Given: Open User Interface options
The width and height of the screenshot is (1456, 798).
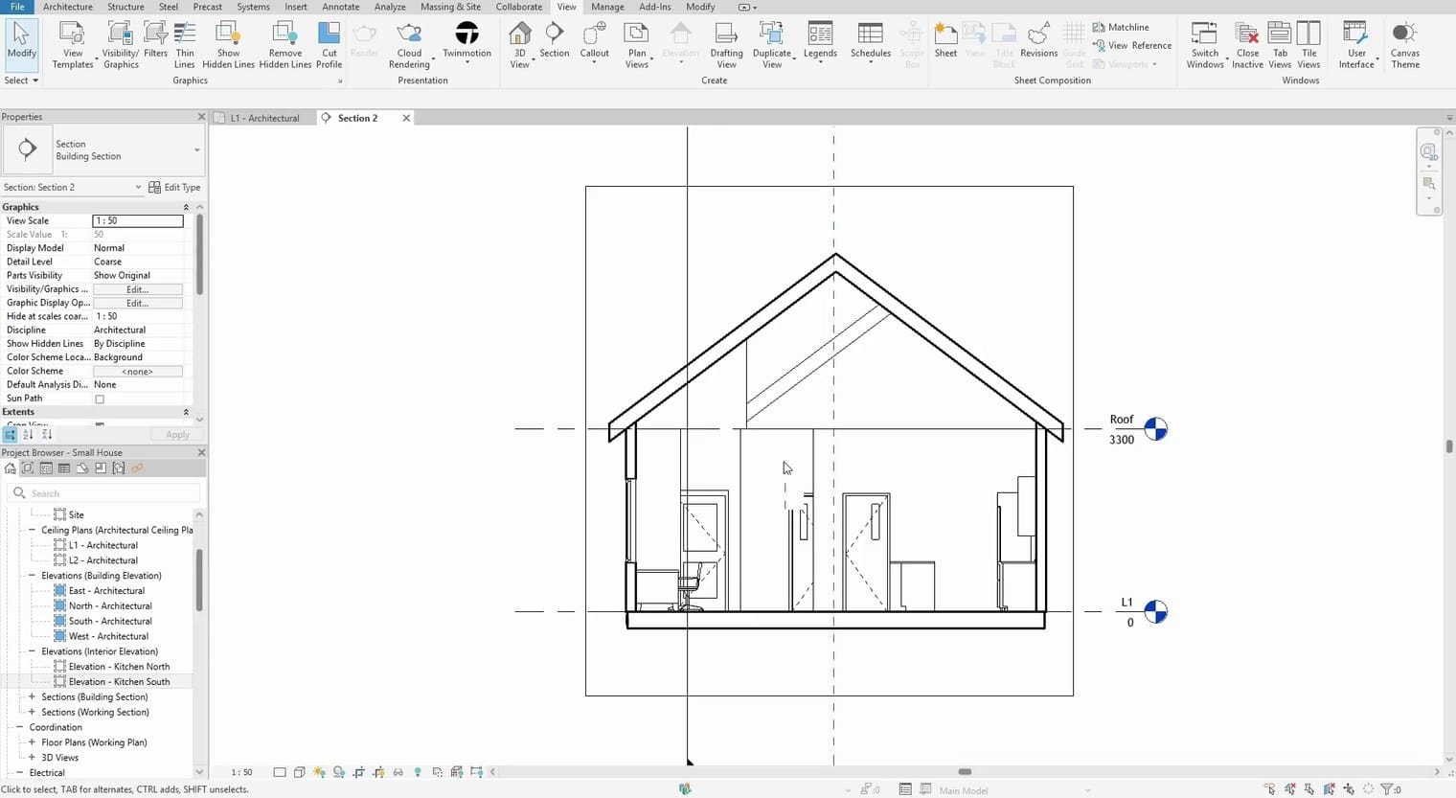Looking at the screenshot, I should point(1356,45).
